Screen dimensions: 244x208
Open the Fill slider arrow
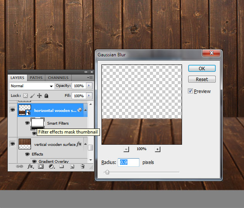pyautogui.click(x=89, y=96)
